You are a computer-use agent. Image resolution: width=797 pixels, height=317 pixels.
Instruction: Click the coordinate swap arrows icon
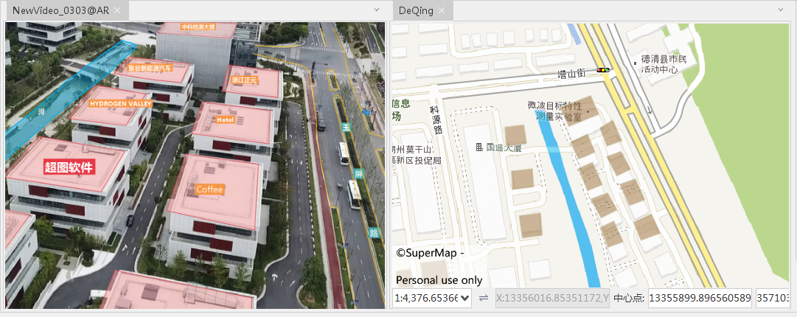point(484,298)
